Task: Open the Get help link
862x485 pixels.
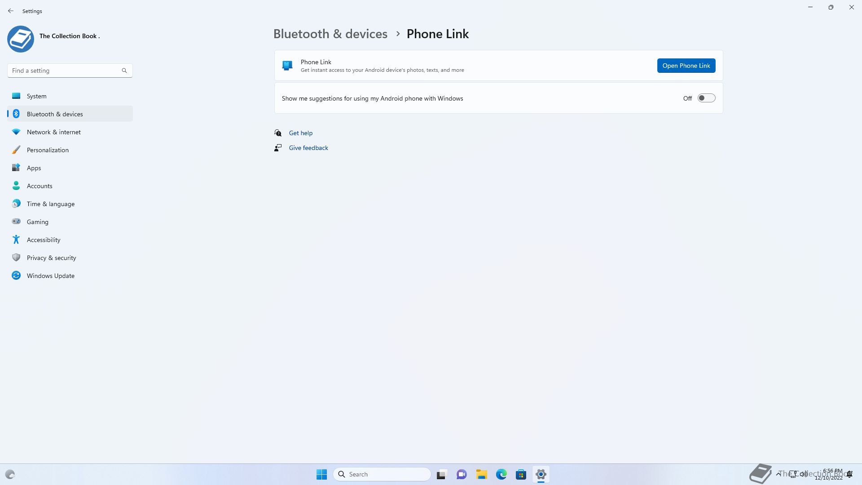Action: [301, 133]
